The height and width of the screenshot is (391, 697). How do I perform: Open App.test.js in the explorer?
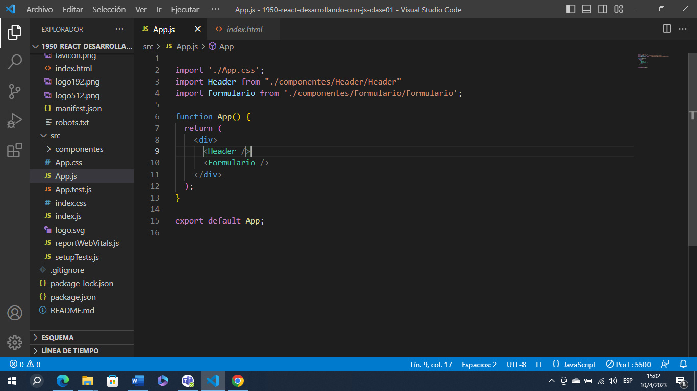pos(82,189)
